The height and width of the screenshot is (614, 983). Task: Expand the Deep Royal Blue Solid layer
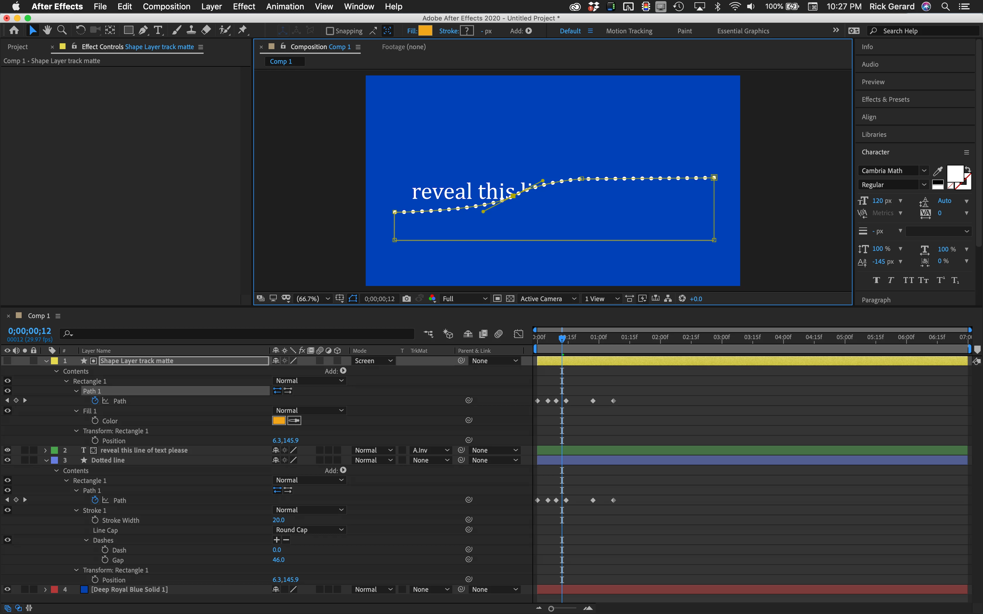[46, 590]
